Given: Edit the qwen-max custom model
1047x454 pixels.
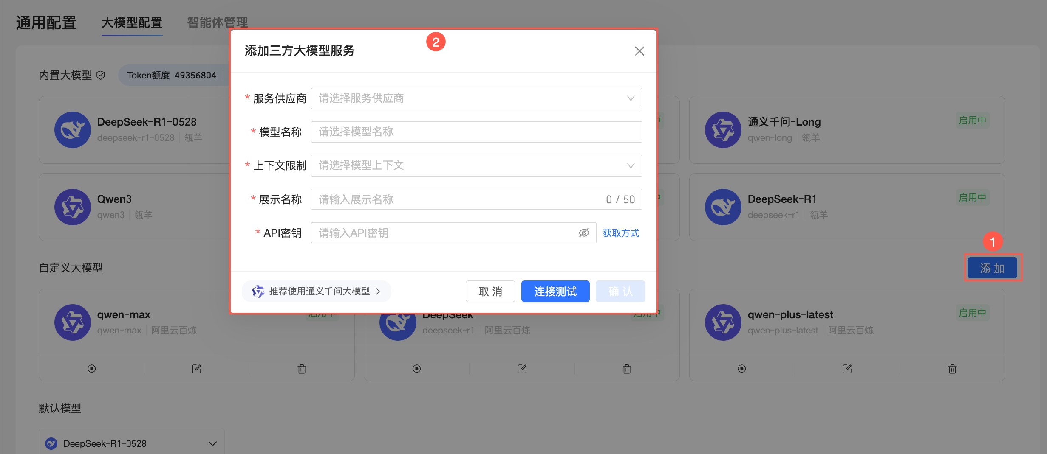Looking at the screenshot, I should coord(196,369).
